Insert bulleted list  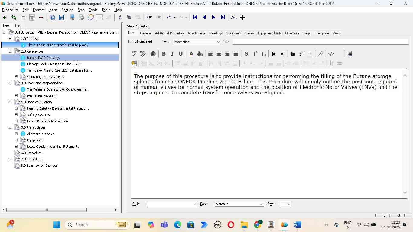(x=293, y=54)
